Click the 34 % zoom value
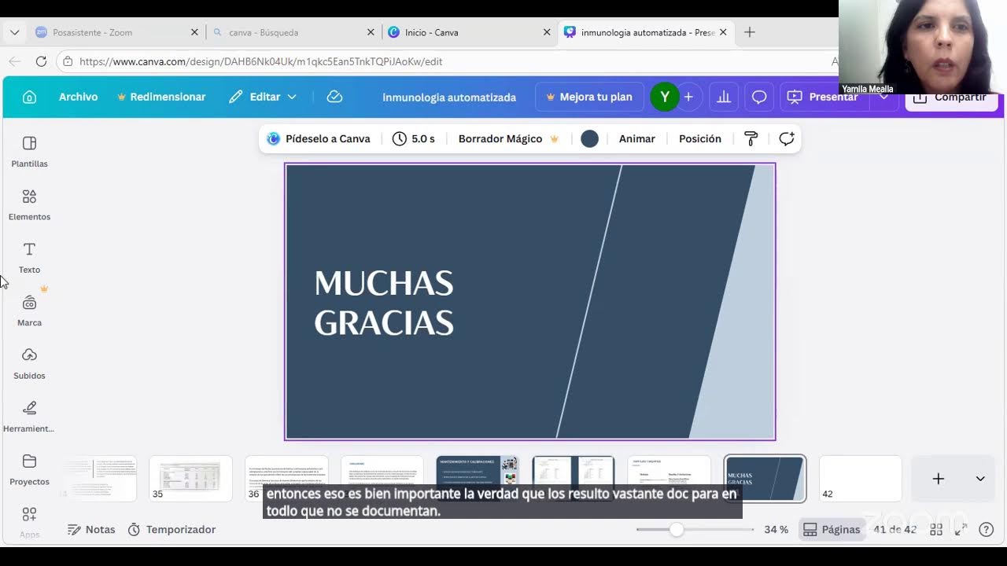This screenshot has height=566, width=1007. point(776,530)
